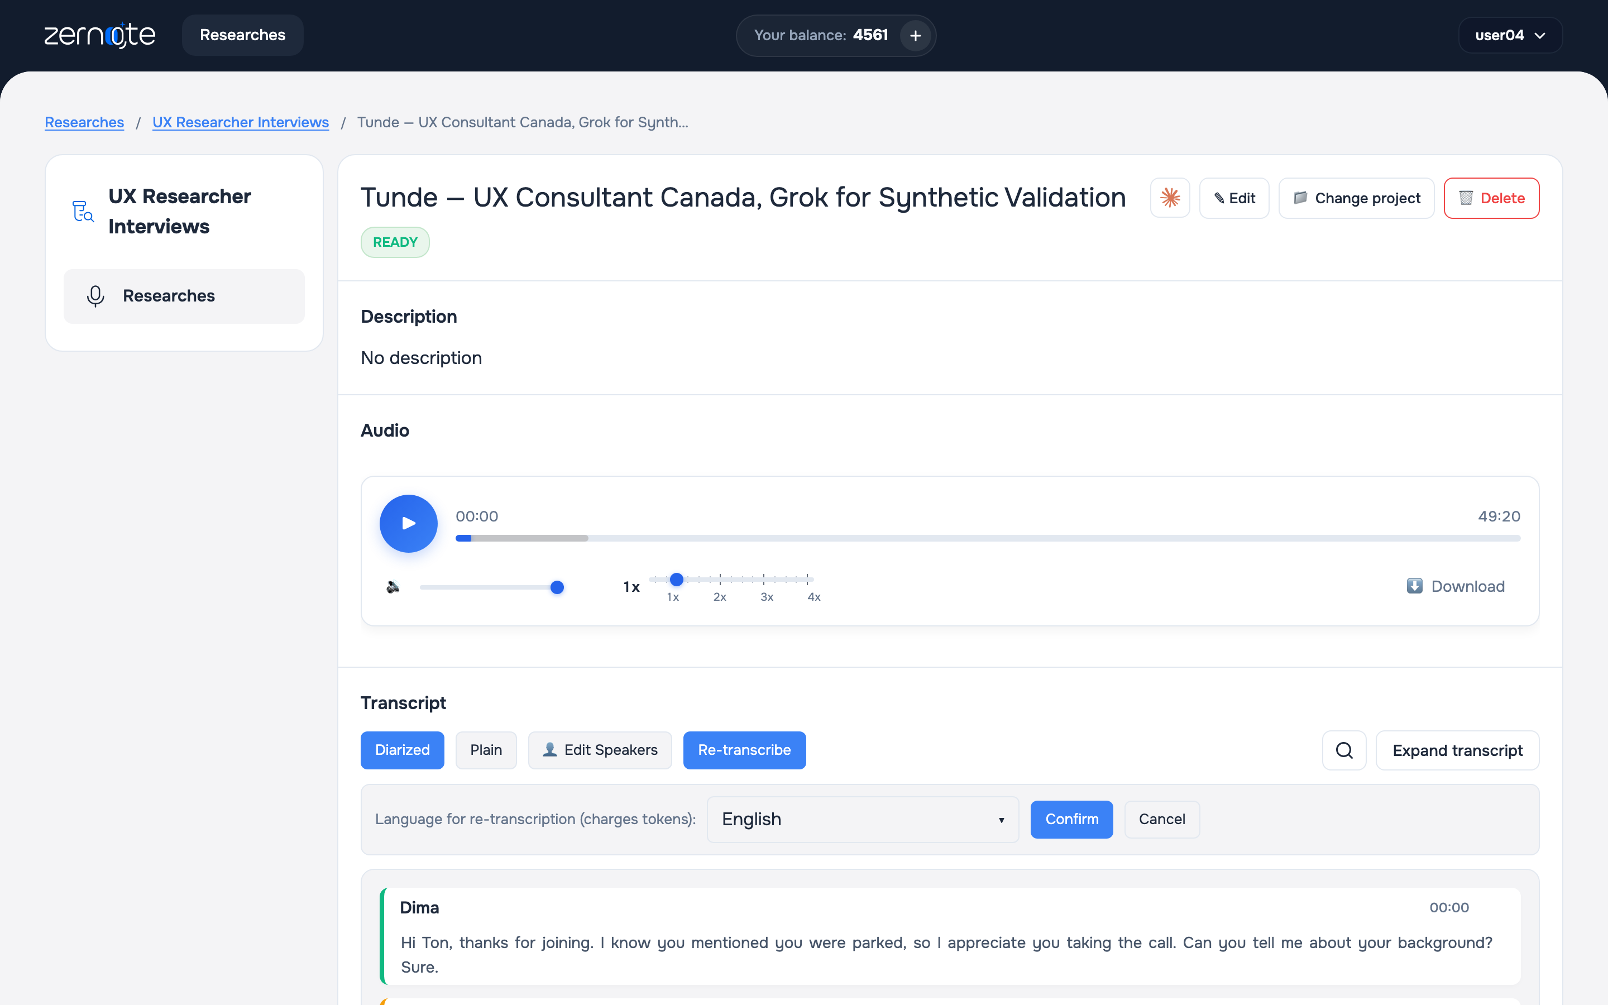This screenshot has height=1005, width=1608.
Task: Add balance with the plus icon
Action: [x=915, y=35]
